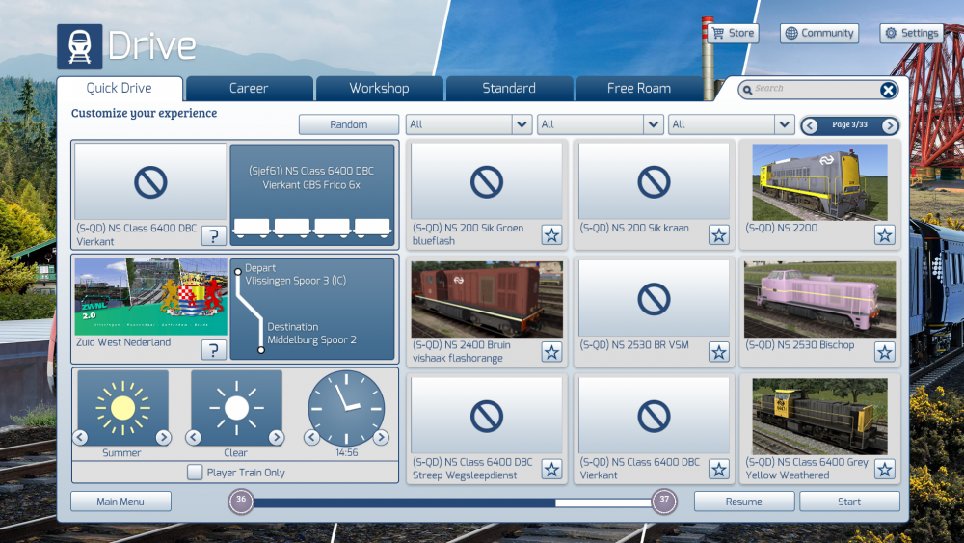This screenshot has height=543, width=964.
Task: Open the third All filter dropdown
Action: 731,124
